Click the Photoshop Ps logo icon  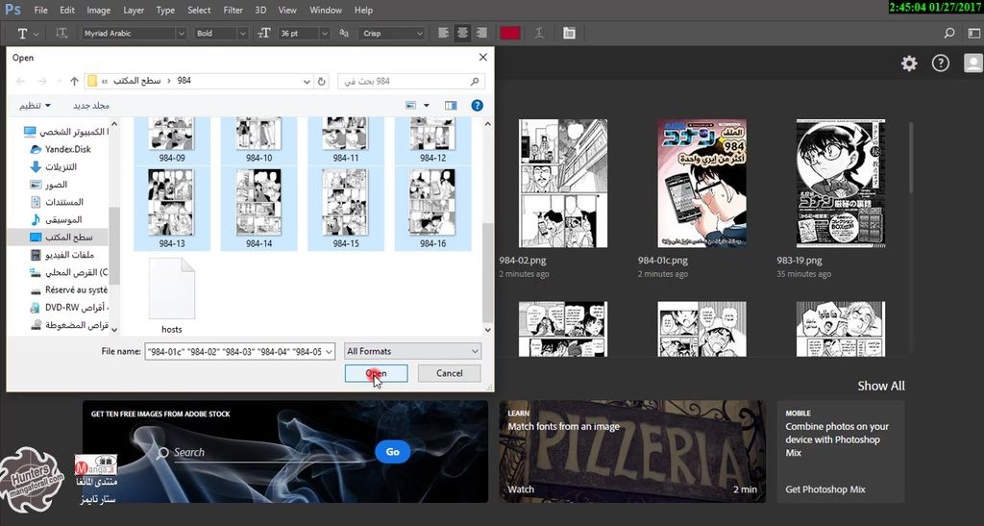click(x=12, y=10)
